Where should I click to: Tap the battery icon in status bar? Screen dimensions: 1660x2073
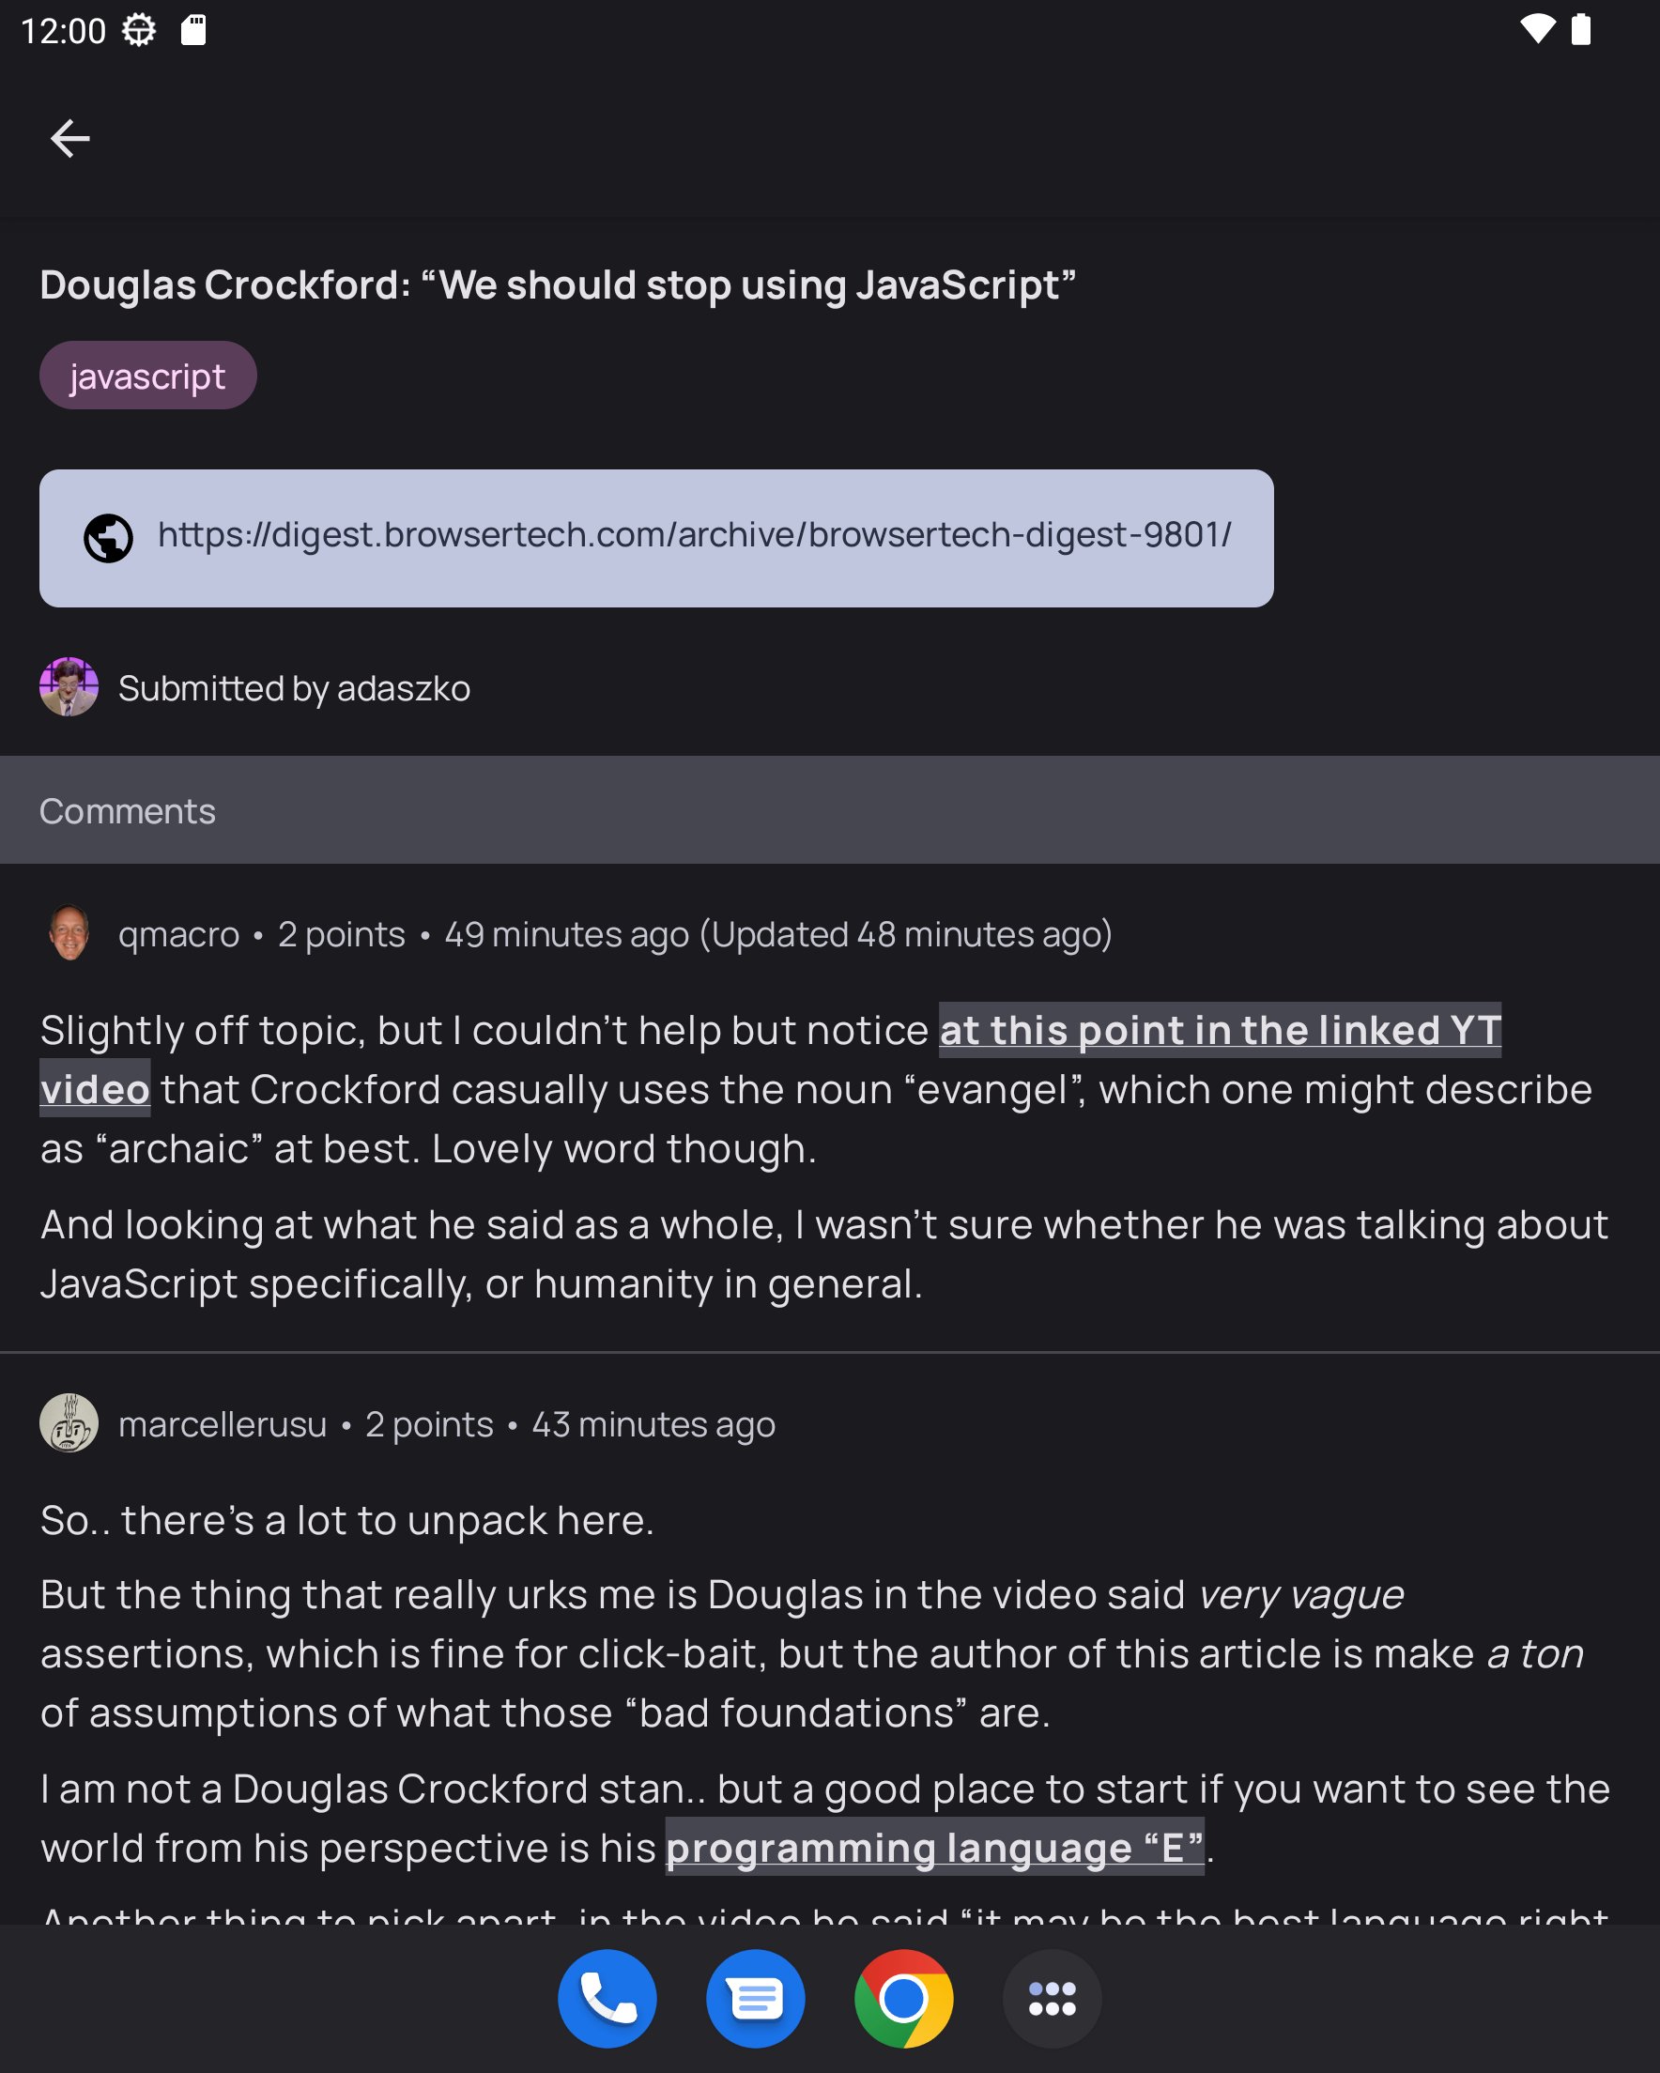click(x=1580, y=30)
